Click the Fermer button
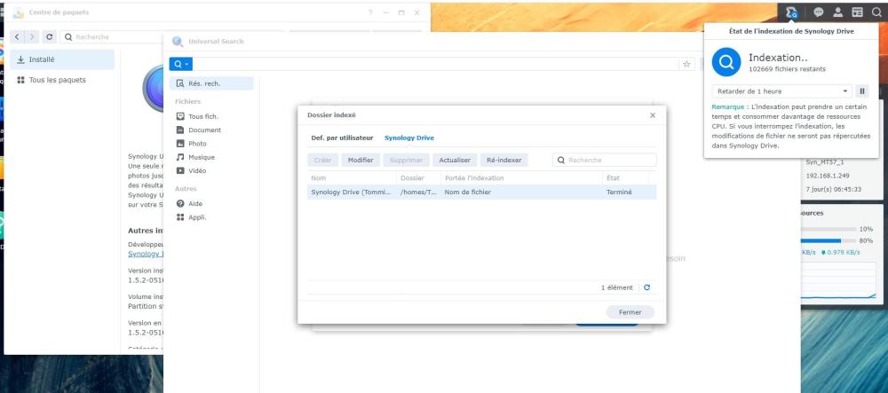Image resolution: width=888 pixels, height=393 pixels. 630,312
